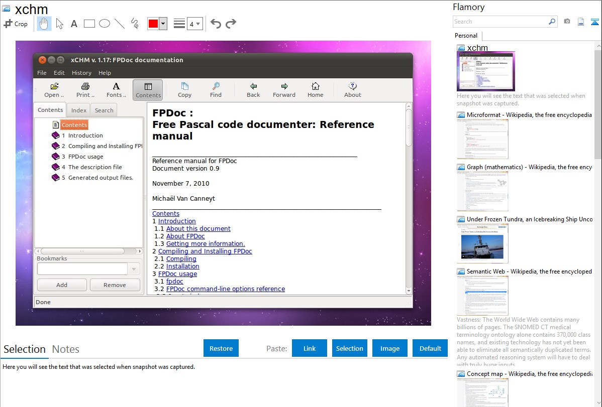
Task: Select the arrow pointer tool
Action: [59, 24]
